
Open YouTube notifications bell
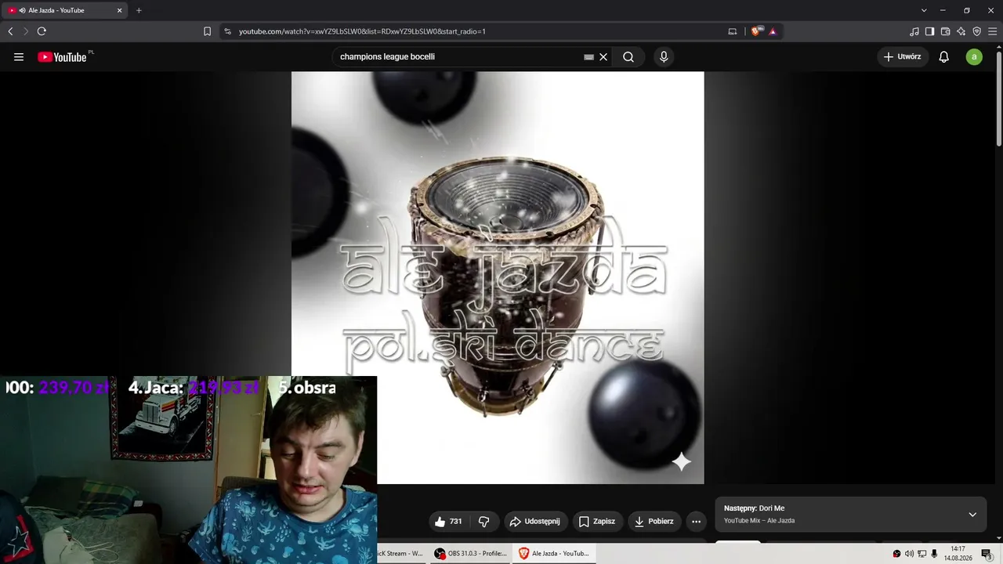944,56
